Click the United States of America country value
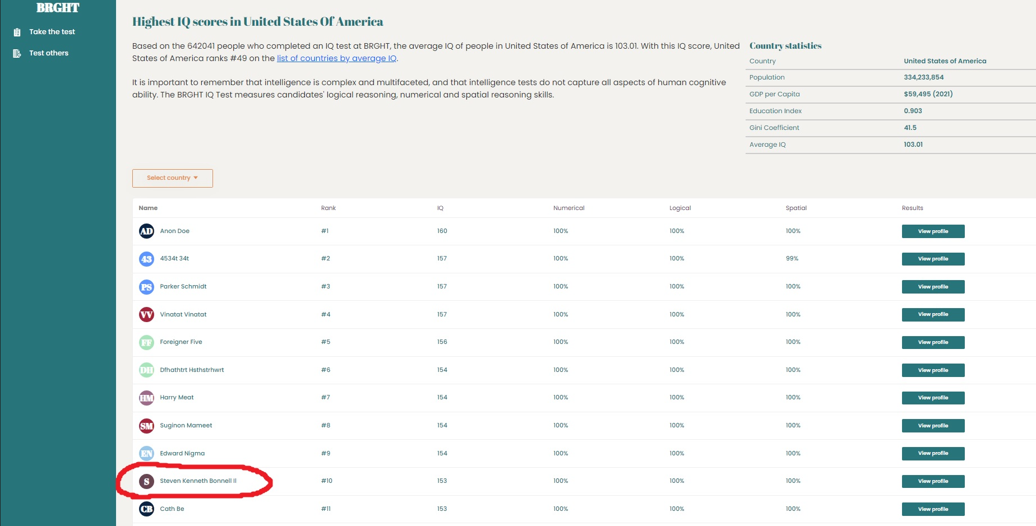The image size is (1036, 526). point(945,61)
